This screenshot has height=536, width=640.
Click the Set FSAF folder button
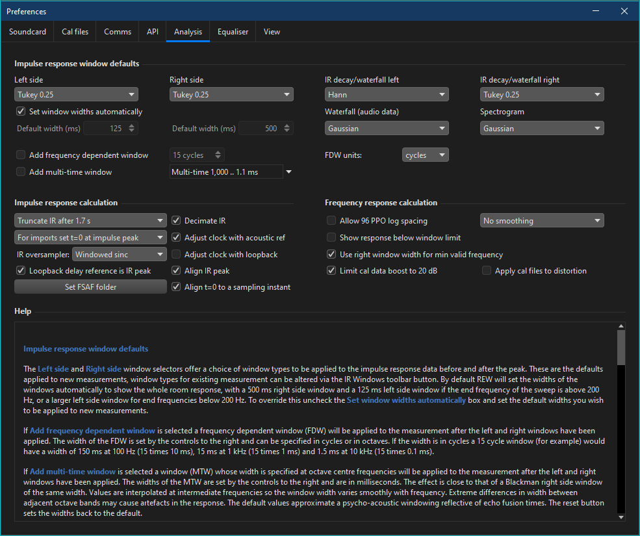90,287
